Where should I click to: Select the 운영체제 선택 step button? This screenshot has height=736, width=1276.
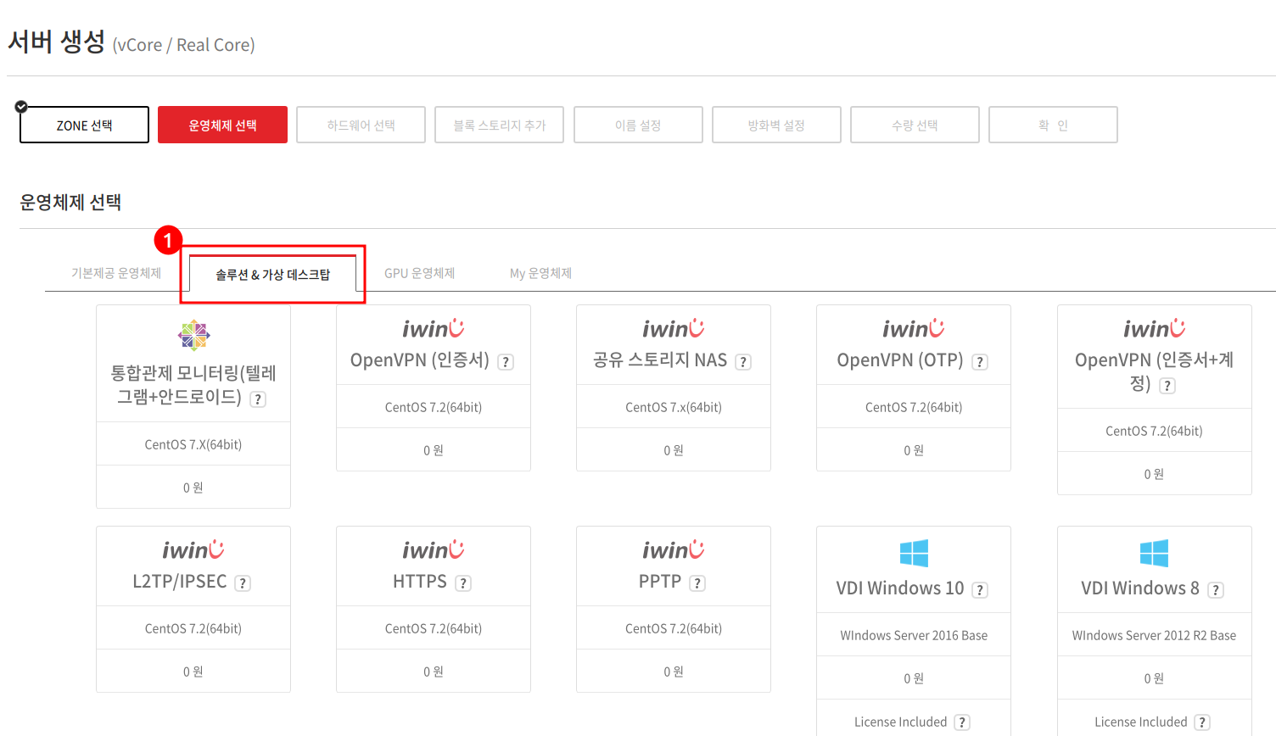coord(222,125)
